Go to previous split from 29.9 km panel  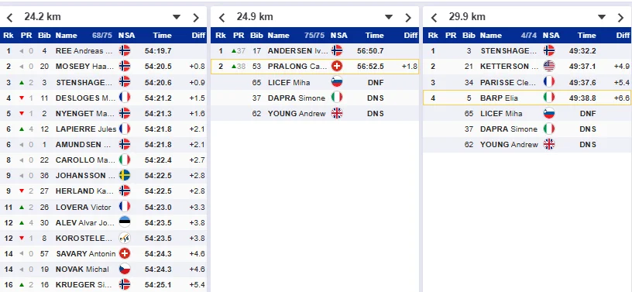(434, 17)
